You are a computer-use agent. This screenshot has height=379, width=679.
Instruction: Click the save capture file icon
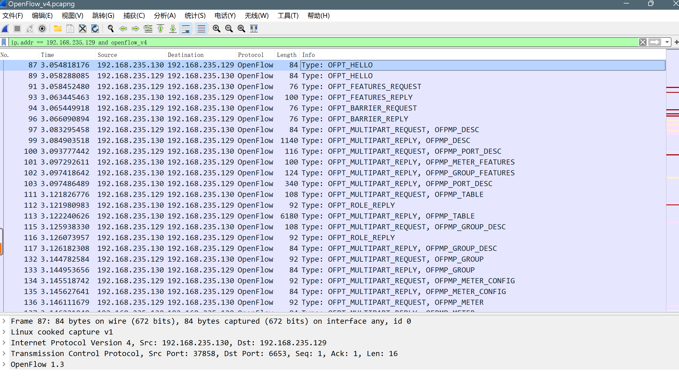pos(70,29)
